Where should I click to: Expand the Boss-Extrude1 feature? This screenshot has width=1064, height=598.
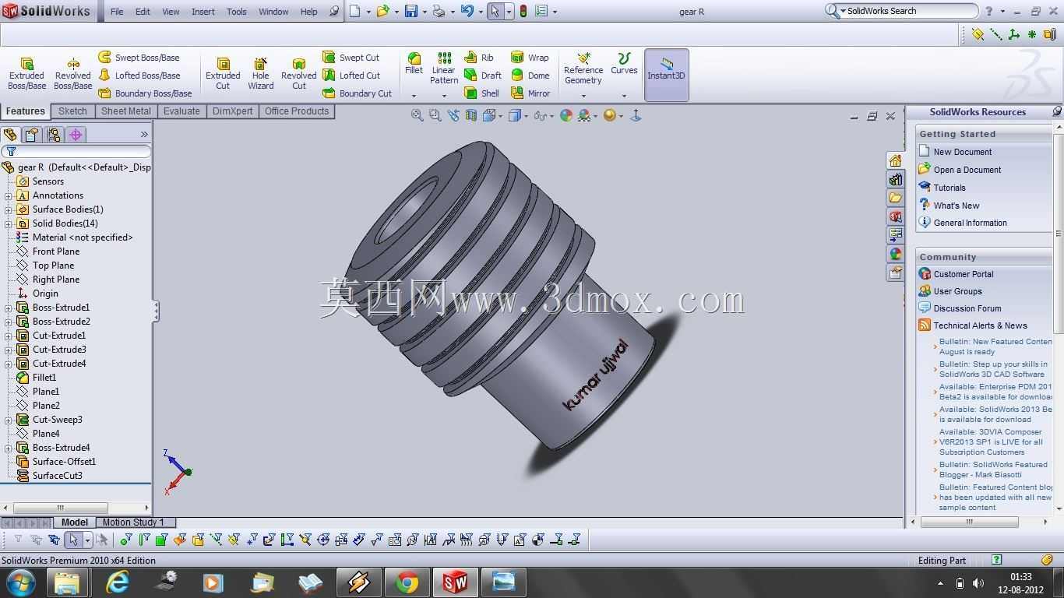coord(9,308)
